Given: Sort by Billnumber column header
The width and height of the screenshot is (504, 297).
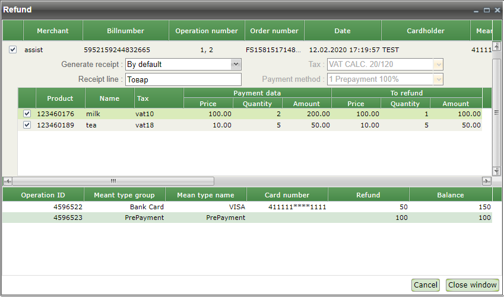Looking at the screenshot, I should pos(125,31).
